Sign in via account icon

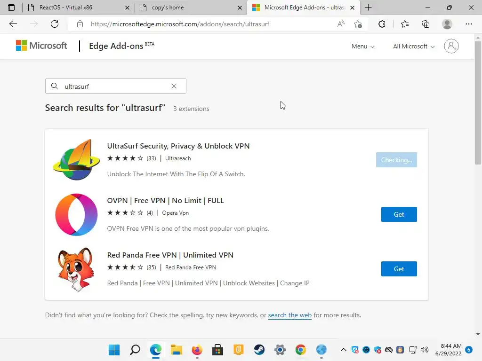(x=451, y=46)
